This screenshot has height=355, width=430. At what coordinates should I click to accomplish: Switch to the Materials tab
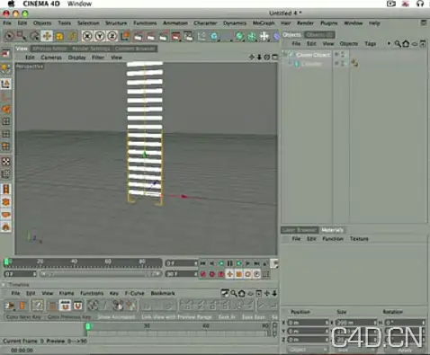point(332,230)
